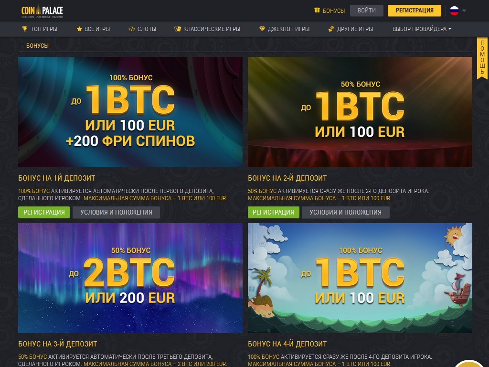Click the 2 BTC third deposit banner
Viewport: 489px width, 367px height.
(130, 278)
